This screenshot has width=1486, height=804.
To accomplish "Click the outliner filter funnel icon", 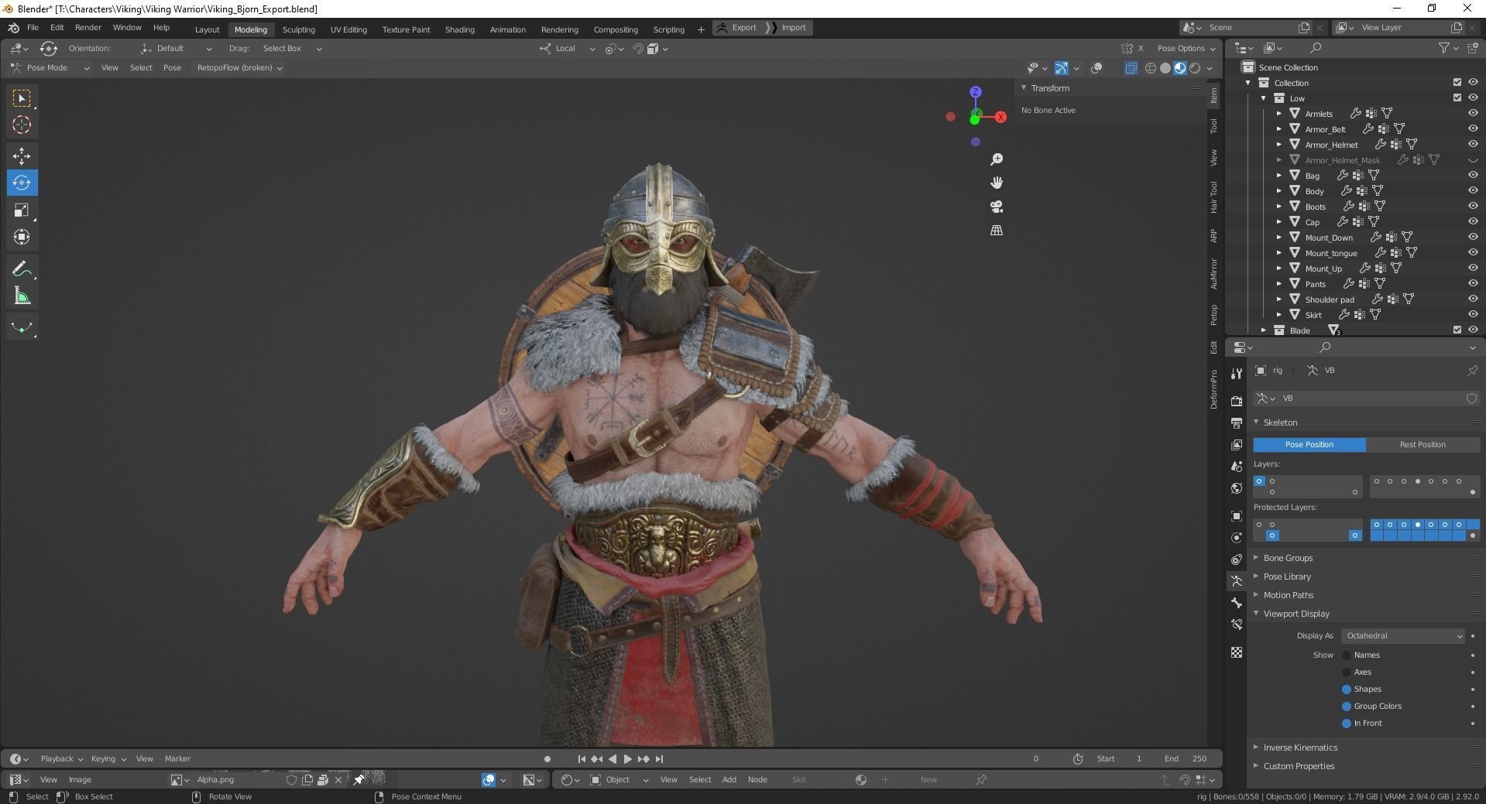I will click(x=1444, y=48).
